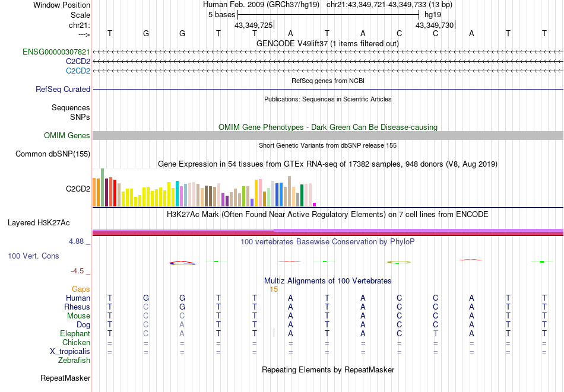The image size is (564, 392).
Task: Open the RefSeq Curated track label
Action: tap(63, 89)
